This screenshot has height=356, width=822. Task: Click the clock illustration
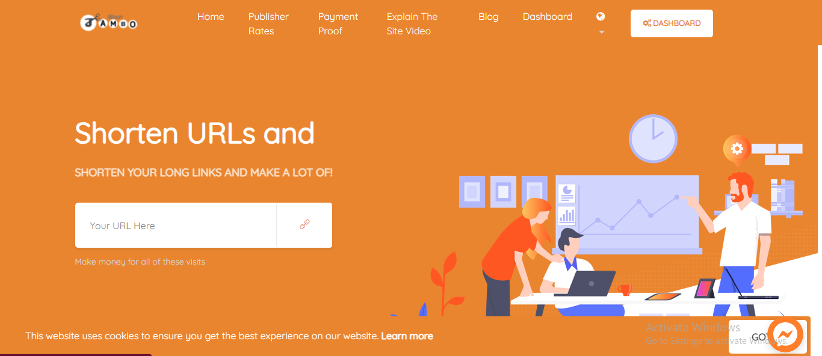[x=653, y=139]
